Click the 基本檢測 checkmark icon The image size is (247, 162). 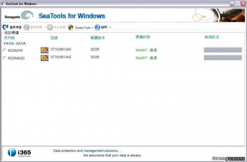click(27, 27)
